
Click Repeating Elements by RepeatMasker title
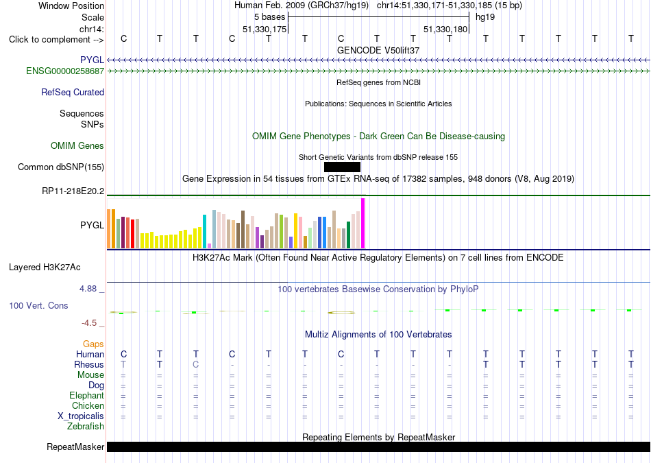pyautogui.click(x=378, y=437)
